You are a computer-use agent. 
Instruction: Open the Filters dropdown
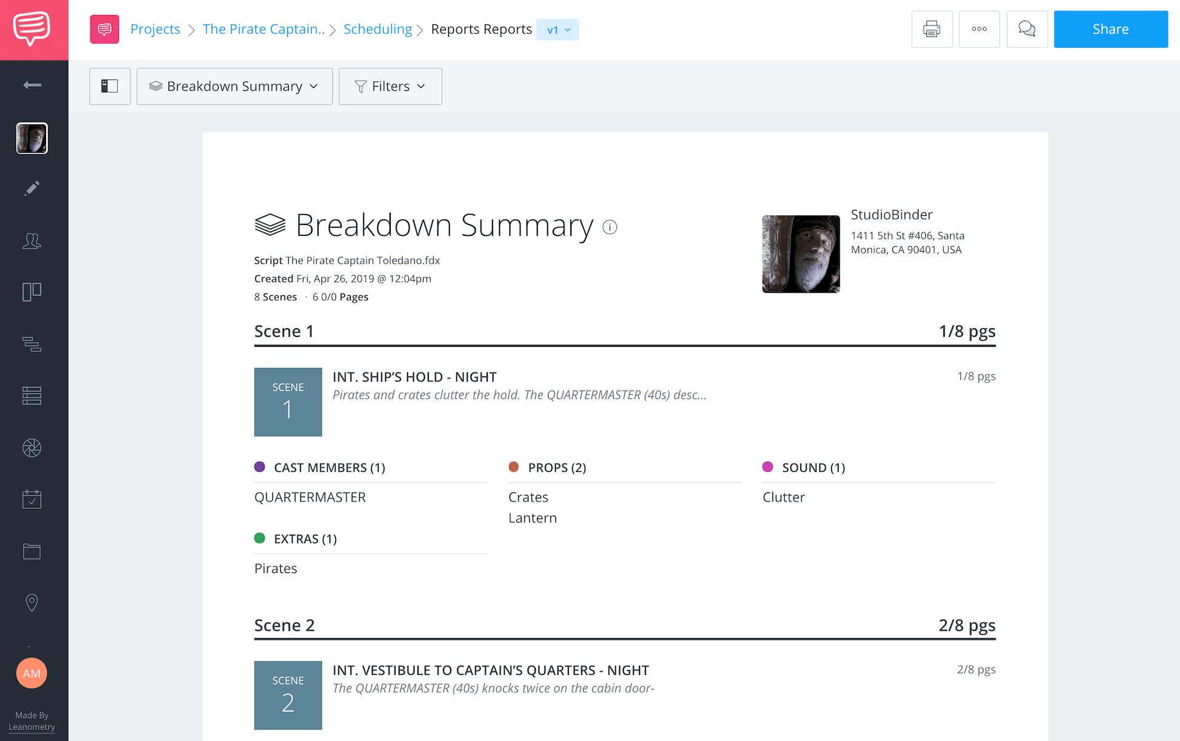[x=390, y=86]
